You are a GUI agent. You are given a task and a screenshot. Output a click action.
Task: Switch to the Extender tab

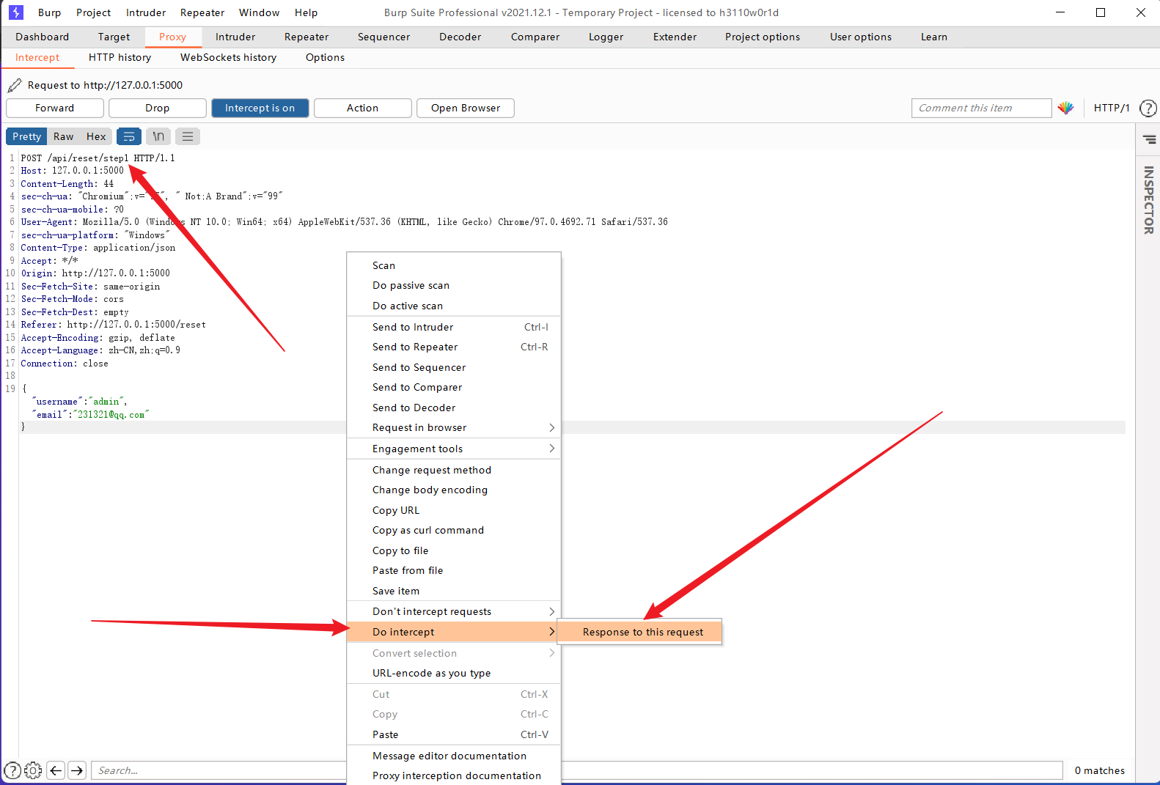click(x=675, y=37)
